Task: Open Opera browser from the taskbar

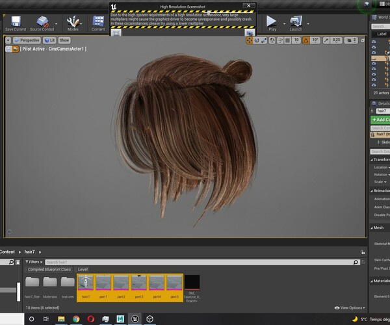Action: click(x=91, y=318)
